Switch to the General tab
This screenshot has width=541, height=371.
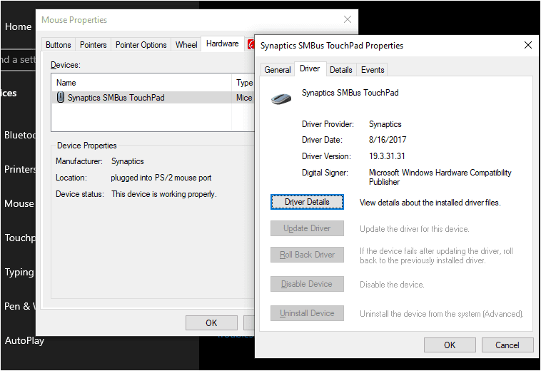click(x=278, y=70)
